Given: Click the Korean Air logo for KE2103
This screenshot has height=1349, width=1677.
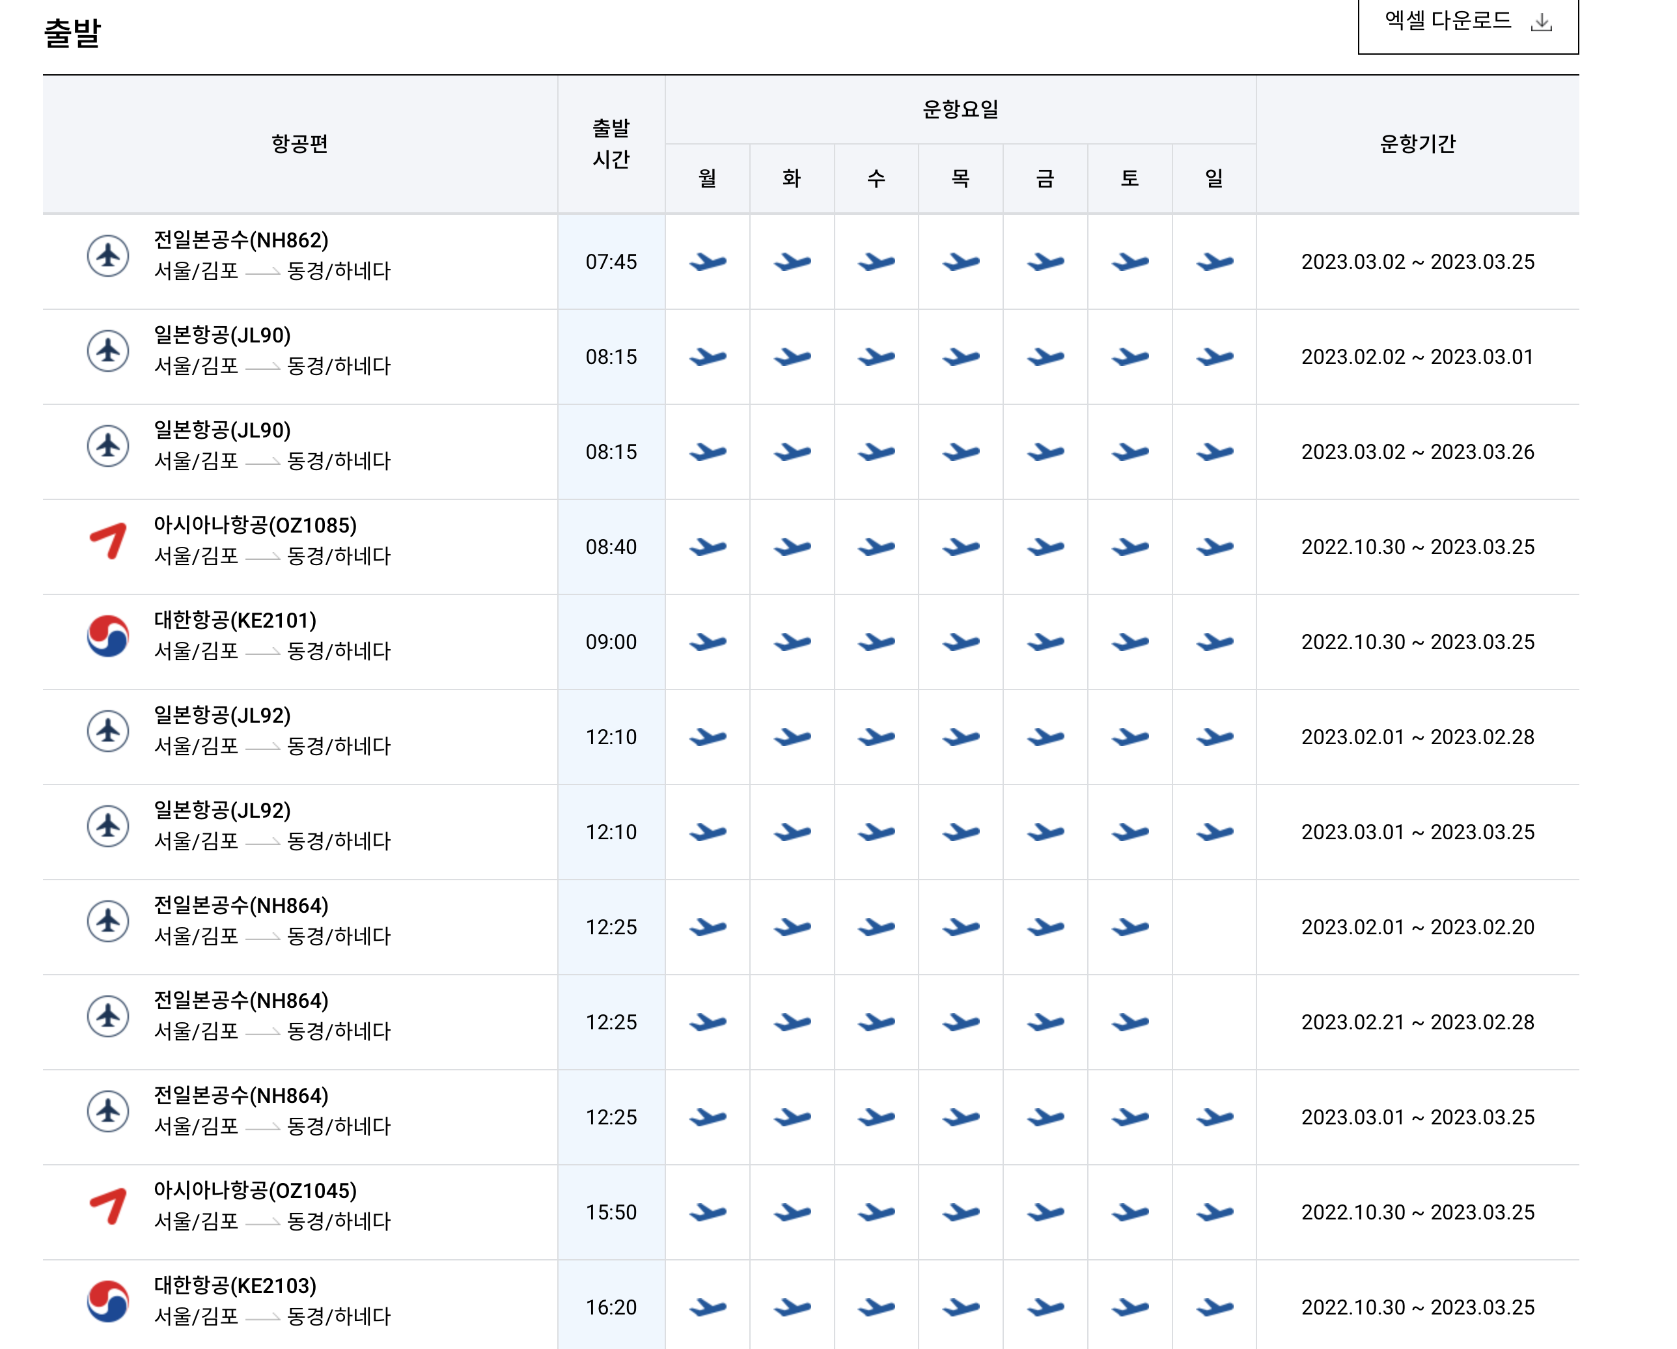Looking at the screenshot, I should point(107,1301).
